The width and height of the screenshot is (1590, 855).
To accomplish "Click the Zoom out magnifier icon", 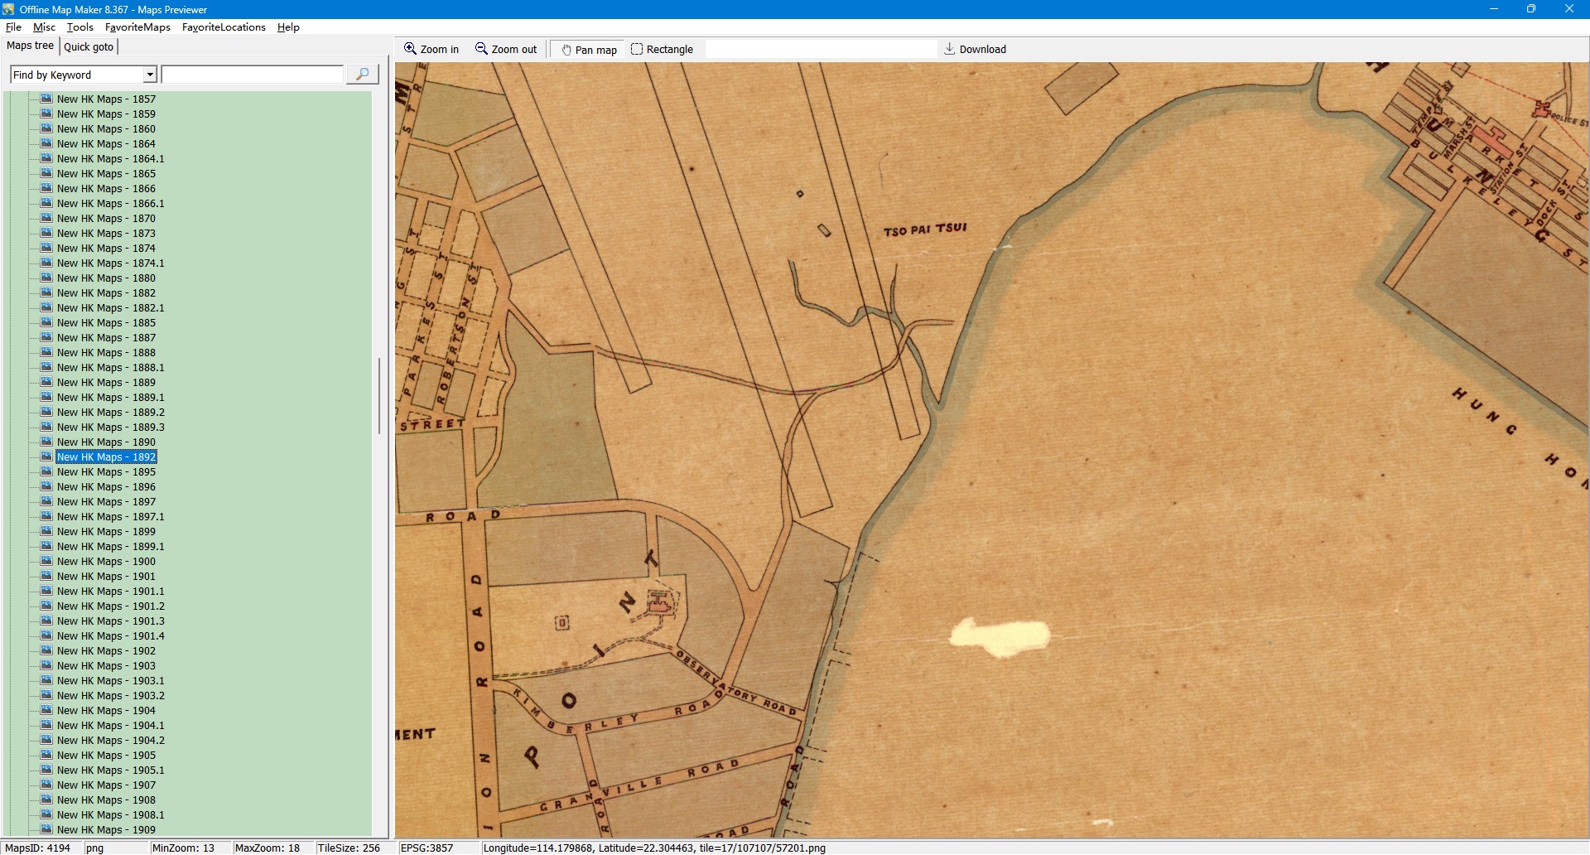I will (481, 49).
